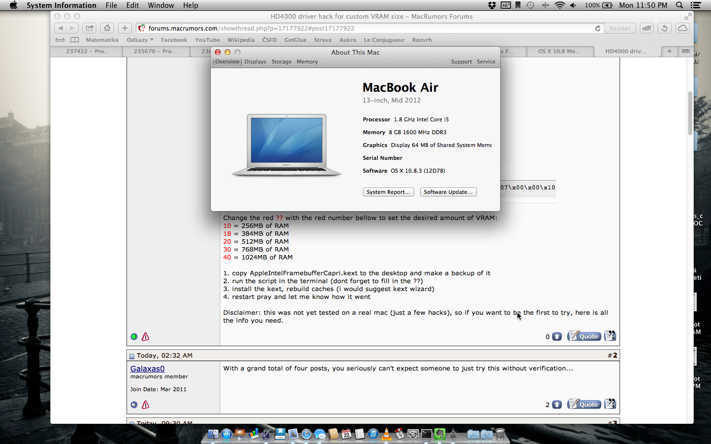Switch to the 'OS X 10.8 Mo…' Safari tab
The width and height of the screenshot is (711, 444).
click(x=559, y=51)
